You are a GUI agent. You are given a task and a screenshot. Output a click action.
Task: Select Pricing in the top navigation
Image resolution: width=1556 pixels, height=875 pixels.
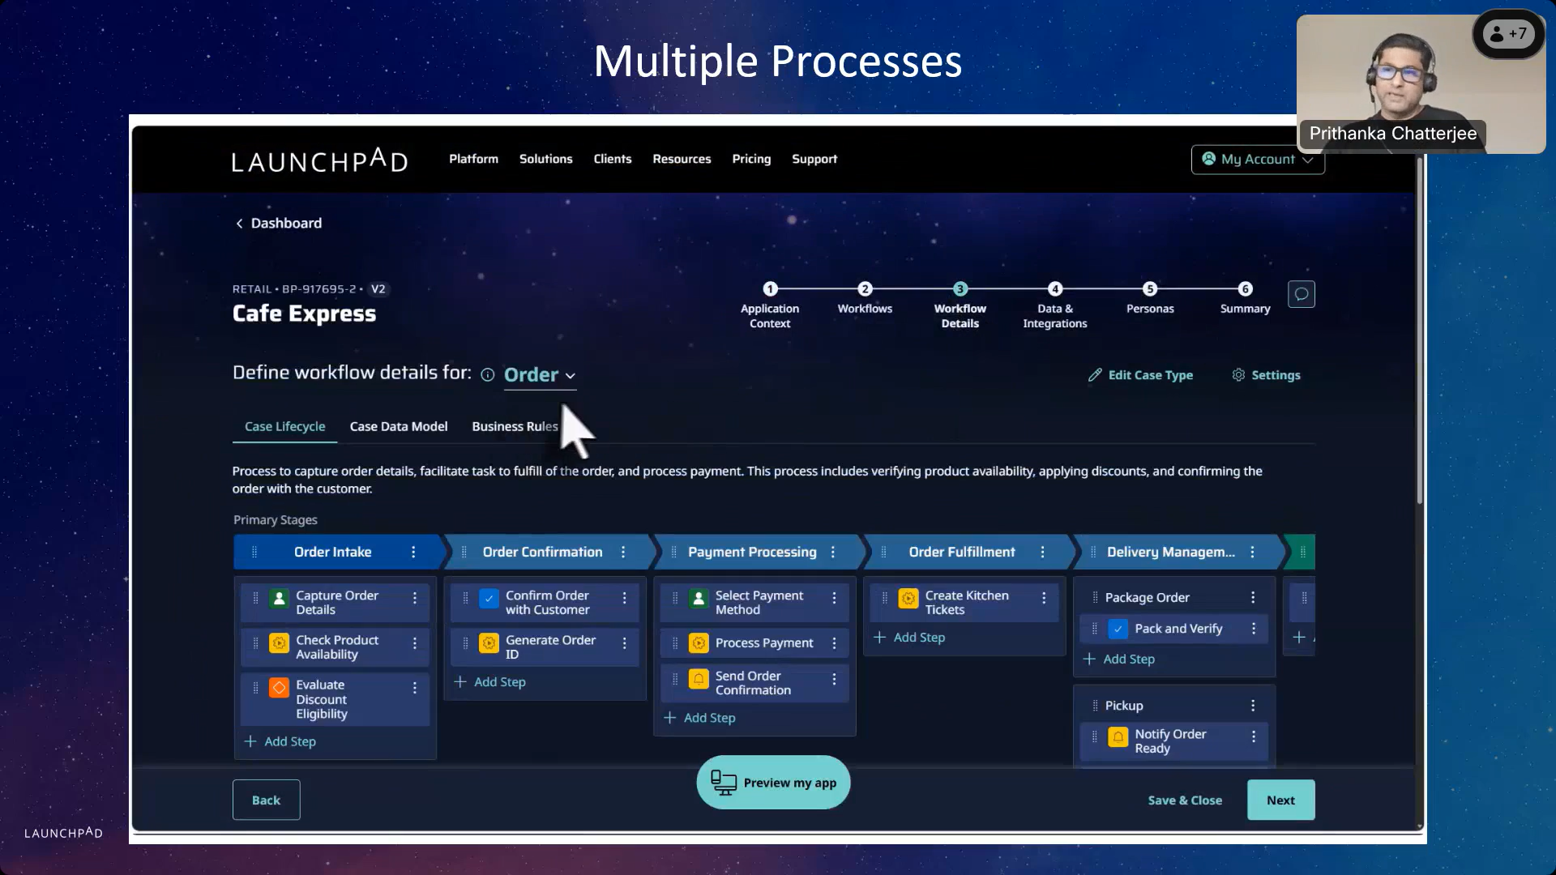(x=750, y=159)
